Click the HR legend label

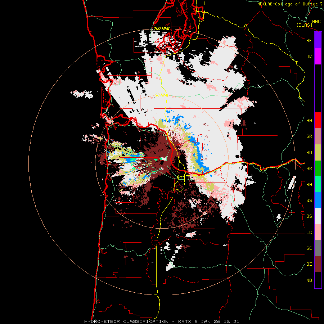309,168
